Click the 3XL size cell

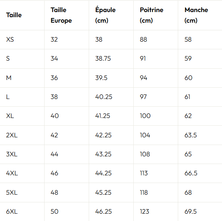tap(12, 154)
